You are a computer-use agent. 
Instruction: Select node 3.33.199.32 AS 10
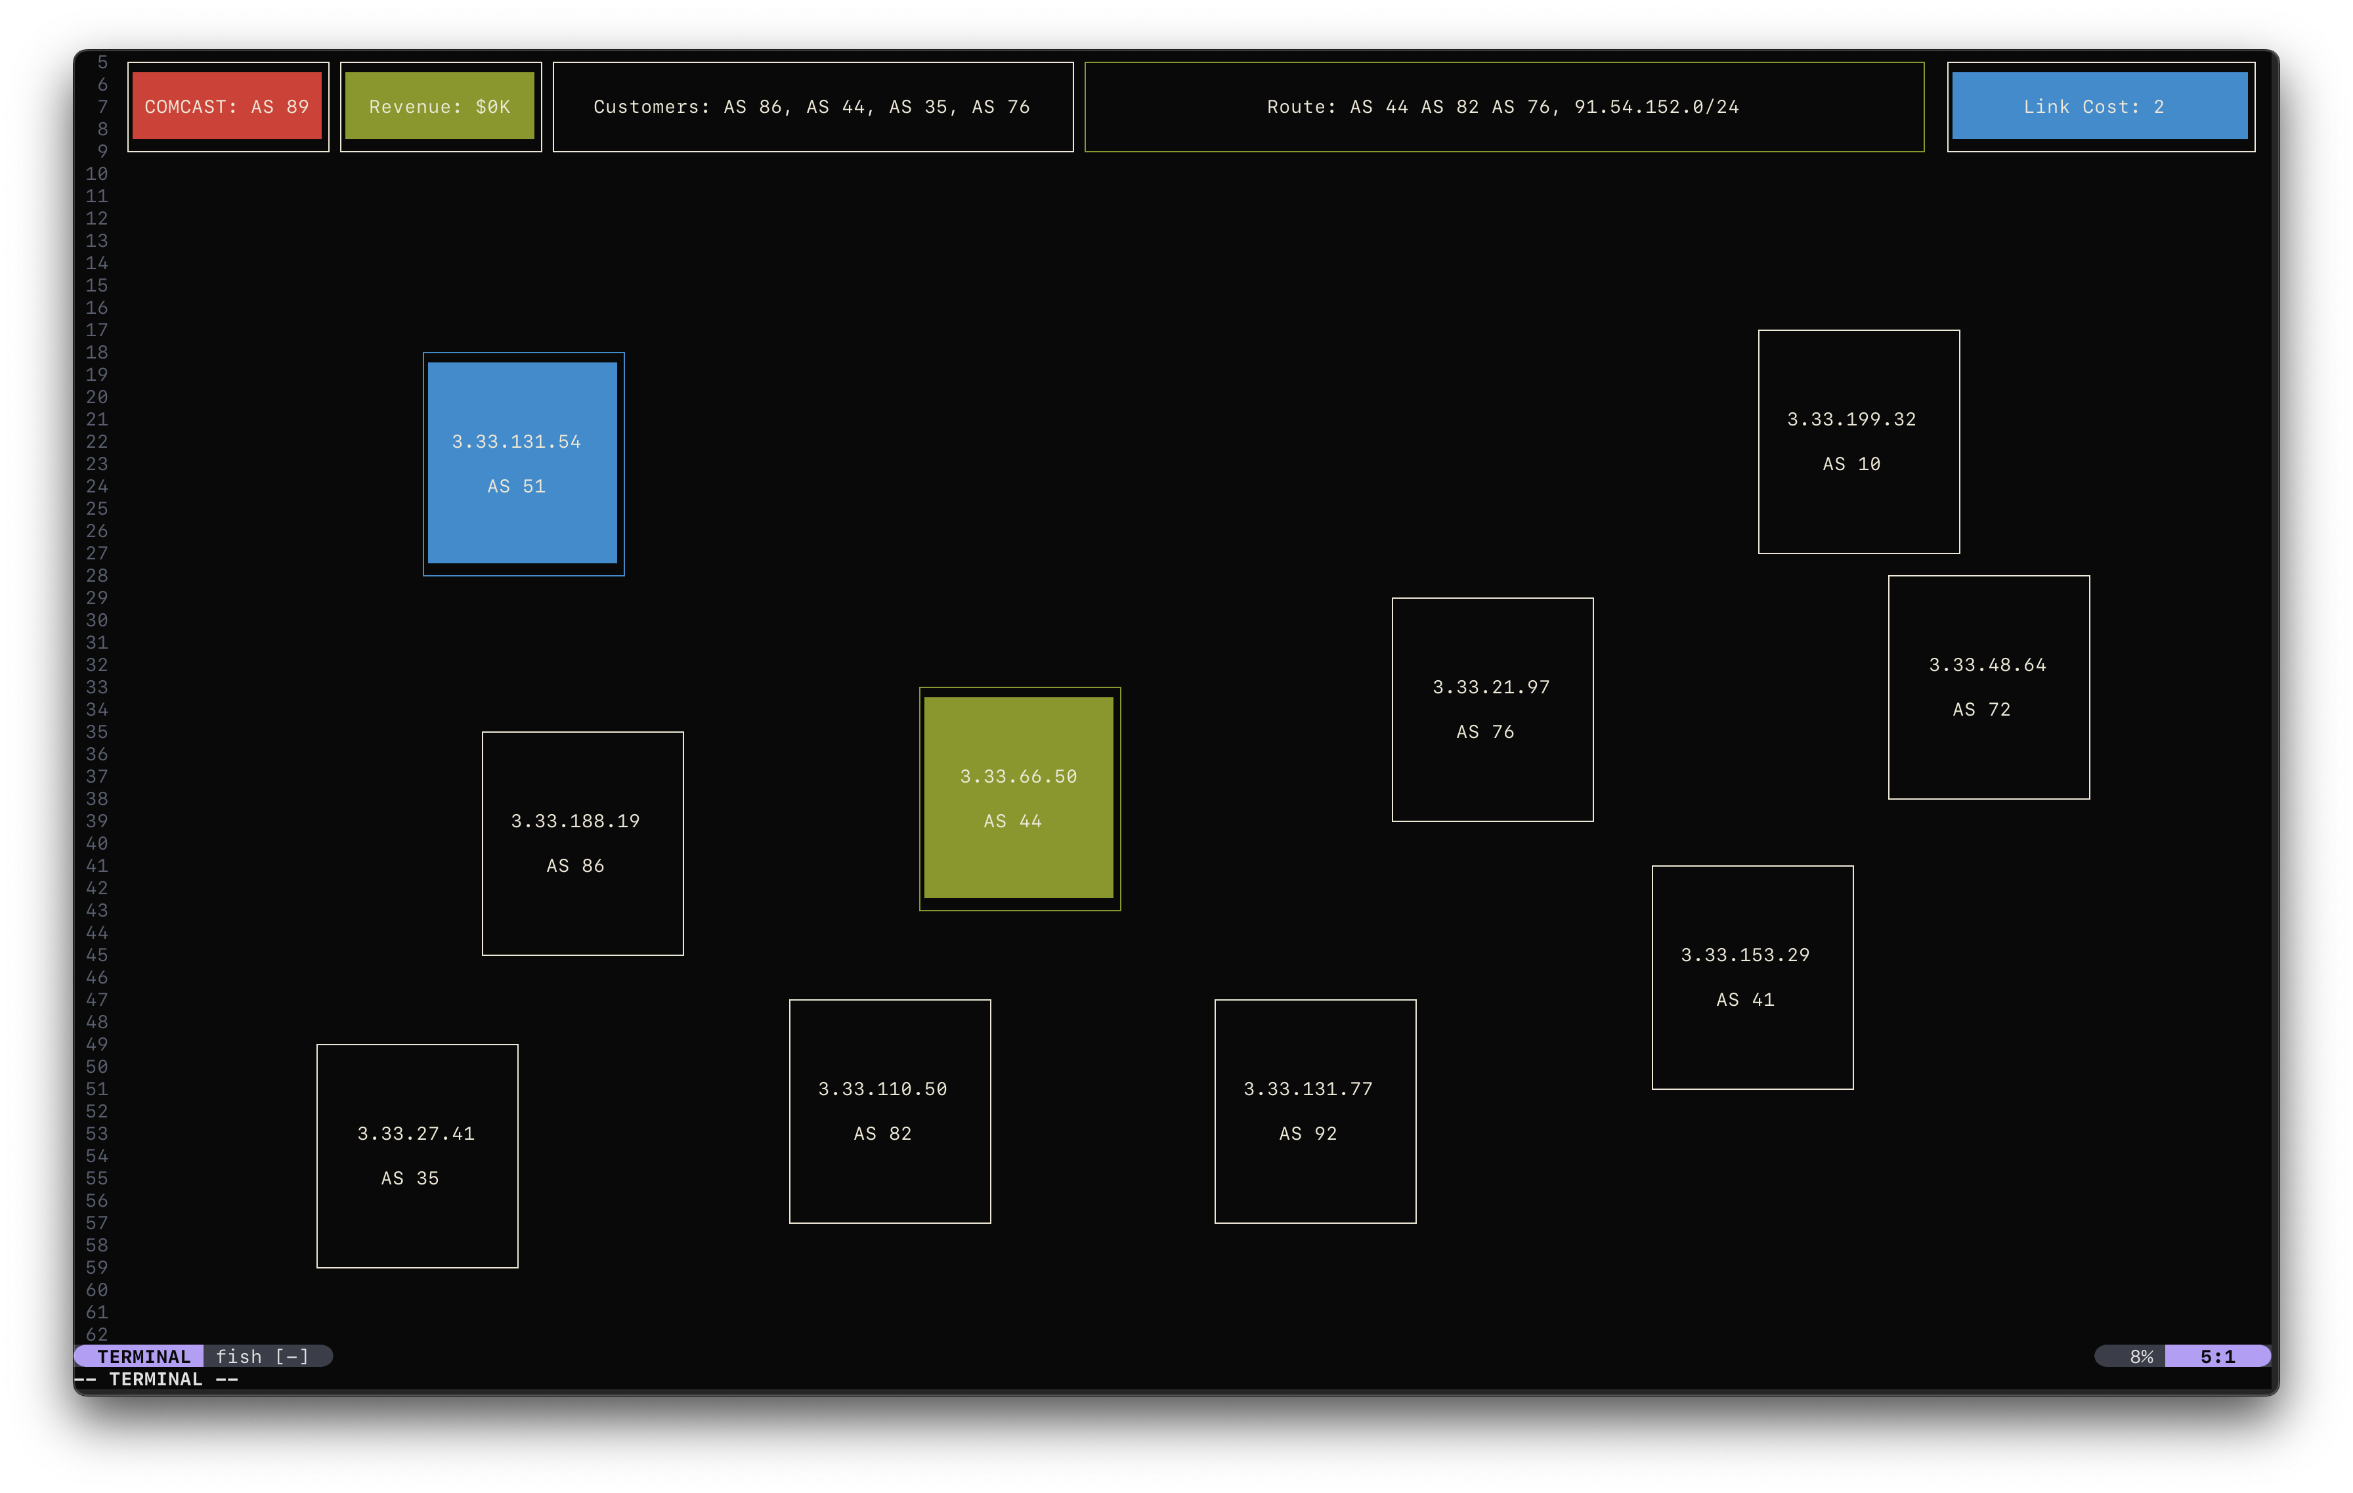pos(1859,442)
